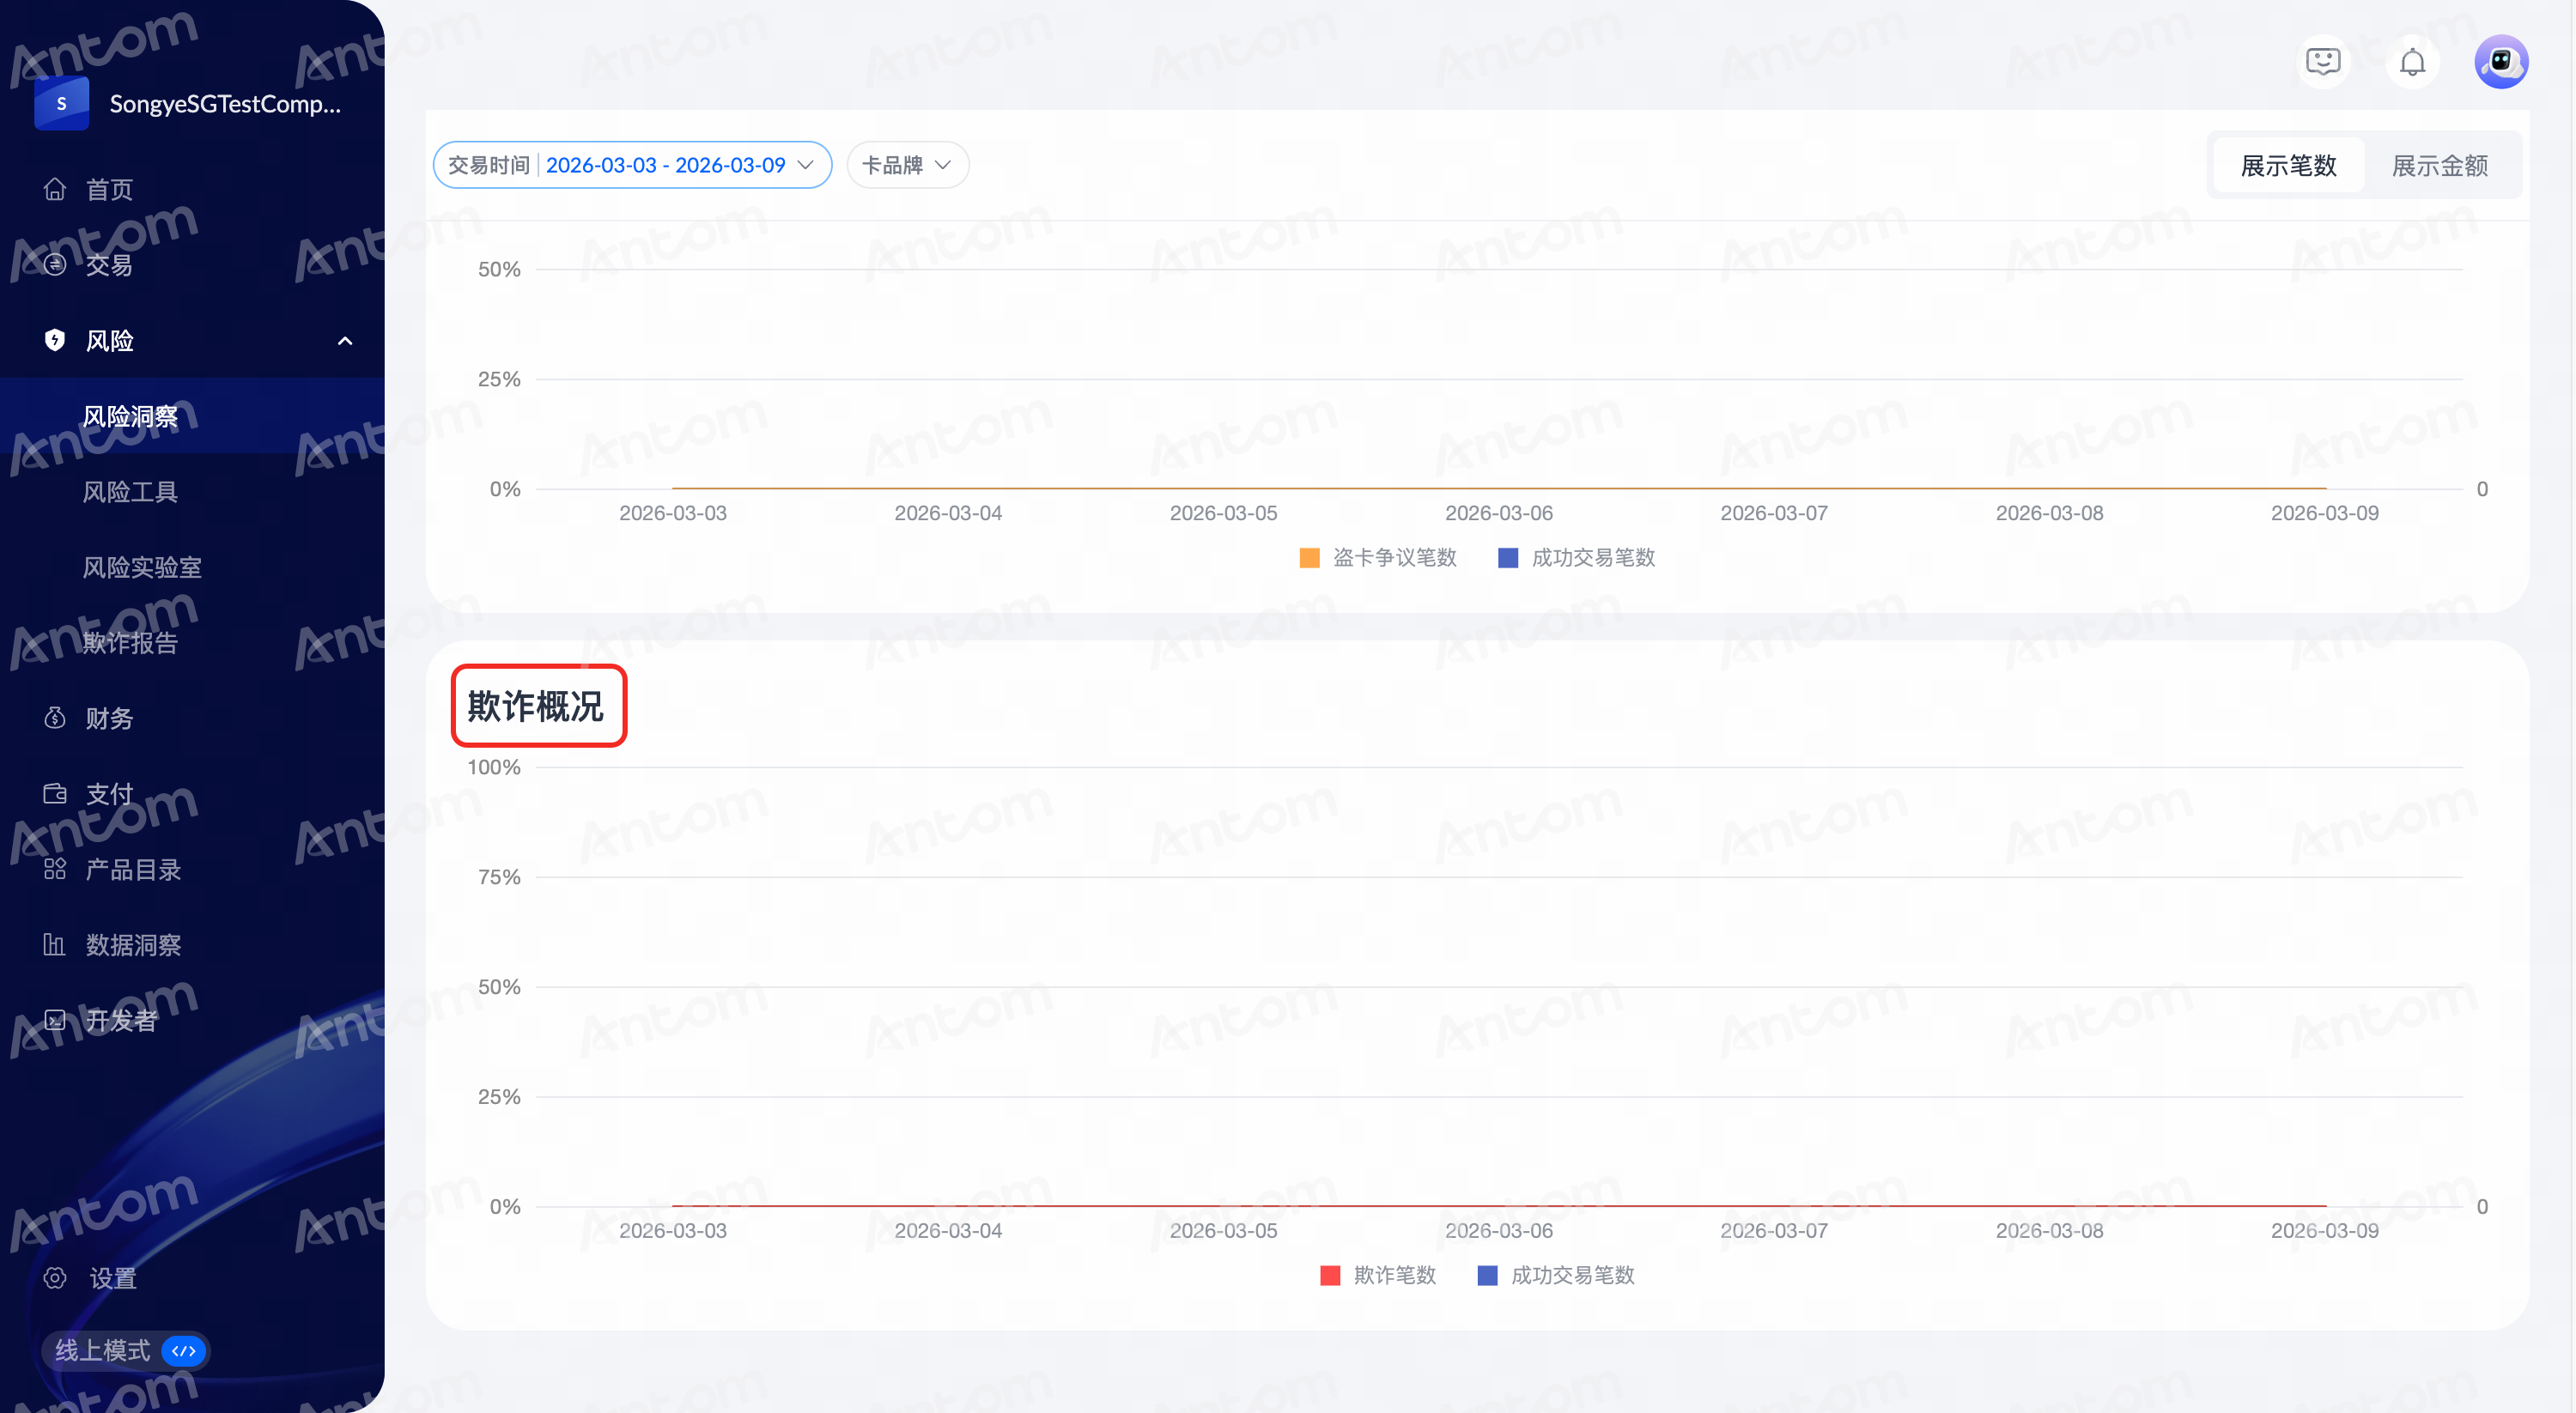This screenshot has width=2576, height=1413.
Task: Click the gear icon beside 设置
Action: [x=55, y=1278]
